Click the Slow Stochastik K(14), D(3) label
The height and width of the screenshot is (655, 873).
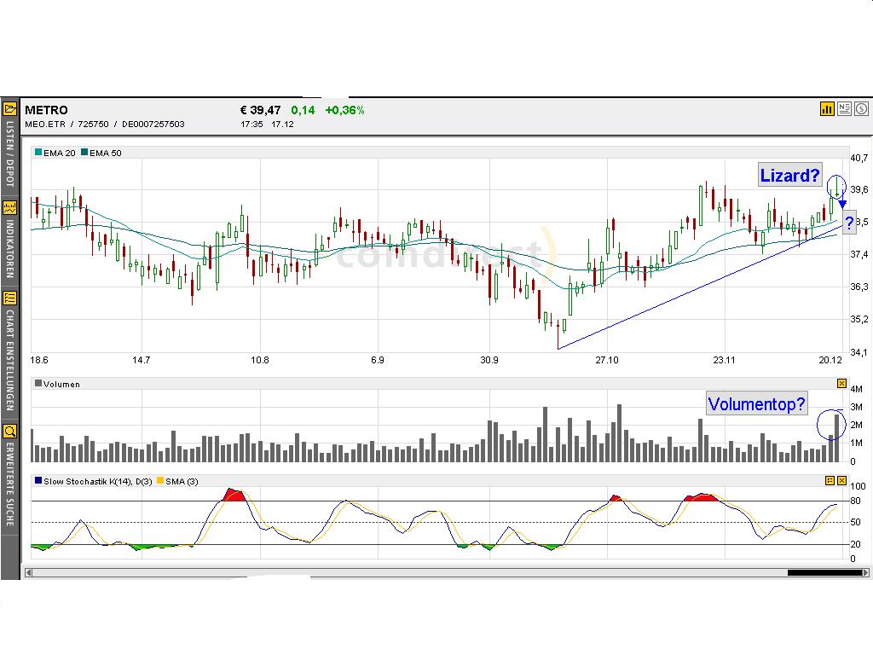pos(97,481)
